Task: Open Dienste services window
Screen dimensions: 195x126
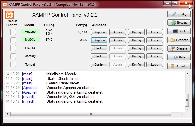Action: (x=179, y=48)
